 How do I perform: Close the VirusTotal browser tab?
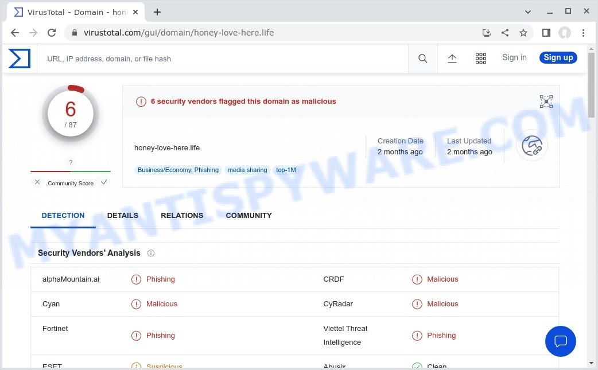click(x=135, y=12)
